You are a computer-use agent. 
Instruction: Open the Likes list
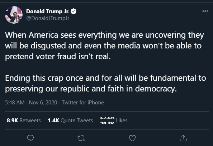click(x=114, y=121)
